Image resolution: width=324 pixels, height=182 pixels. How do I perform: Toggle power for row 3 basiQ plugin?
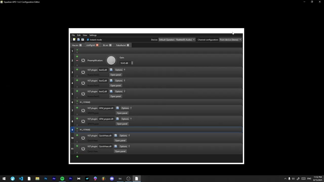[83, 72]
